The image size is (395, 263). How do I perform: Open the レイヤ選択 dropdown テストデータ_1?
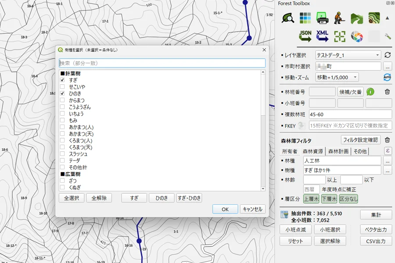(348, 55)
